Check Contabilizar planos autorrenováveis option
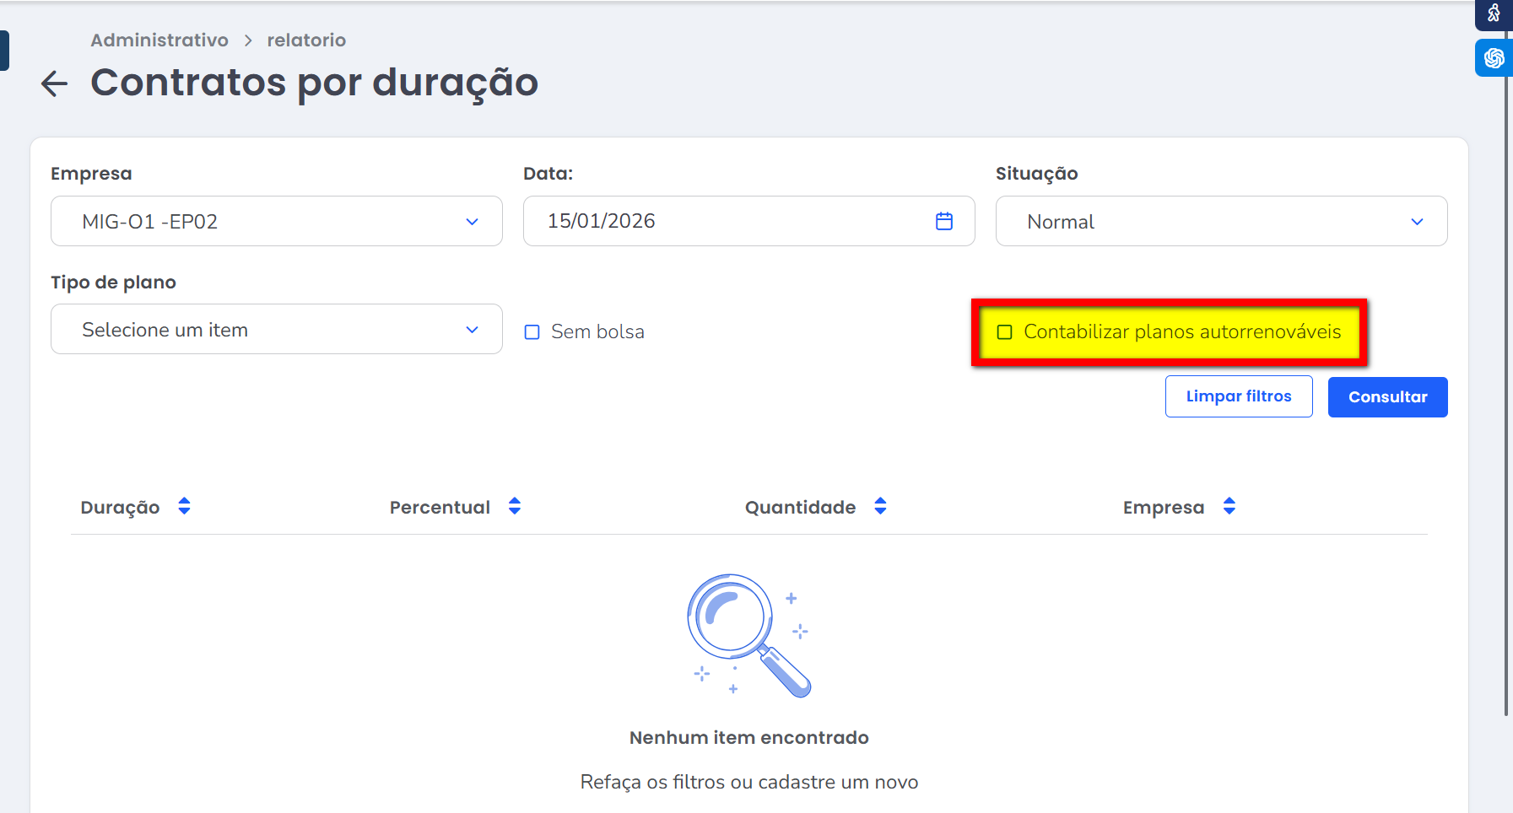This screenshot has width=1513, height=813. tap(1004, 332)
